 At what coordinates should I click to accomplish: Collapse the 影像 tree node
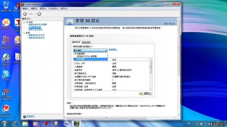(x=24, y=33)
